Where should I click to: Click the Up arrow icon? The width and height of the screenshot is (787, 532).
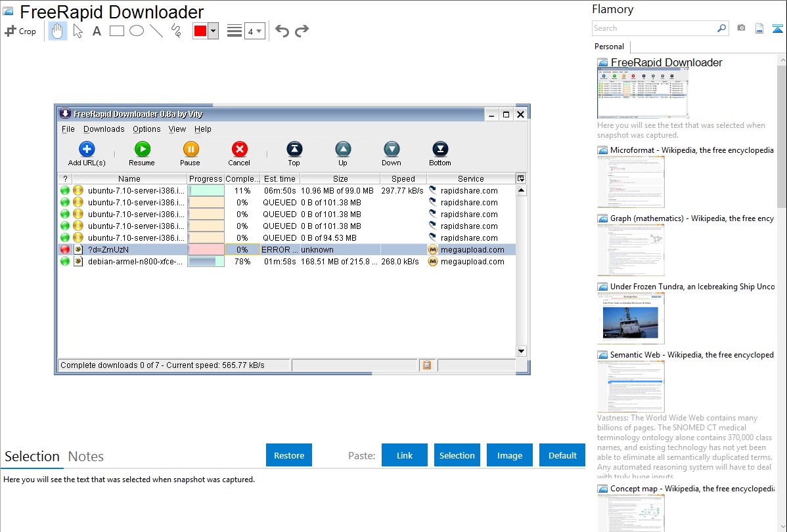coord(343,149)
